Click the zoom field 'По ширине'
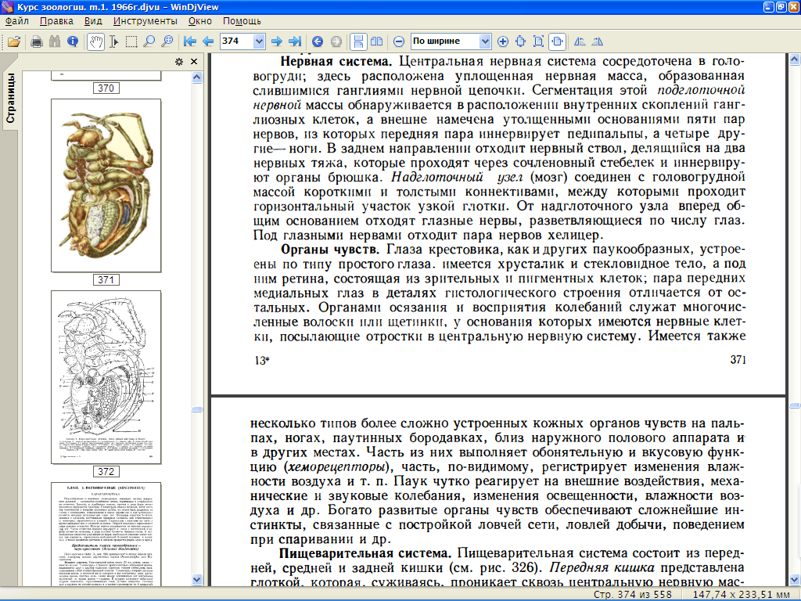This screenshot has width=801, height=601. coord(445,41)
